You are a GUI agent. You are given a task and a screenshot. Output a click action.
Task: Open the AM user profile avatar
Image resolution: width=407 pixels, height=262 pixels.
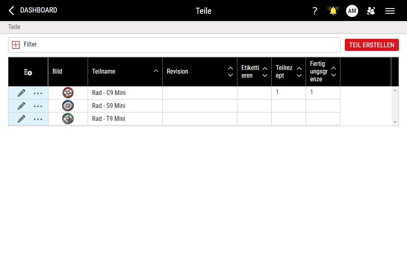352,11
